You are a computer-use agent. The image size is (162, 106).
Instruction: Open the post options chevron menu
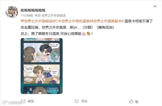click(x=155, y=6)
